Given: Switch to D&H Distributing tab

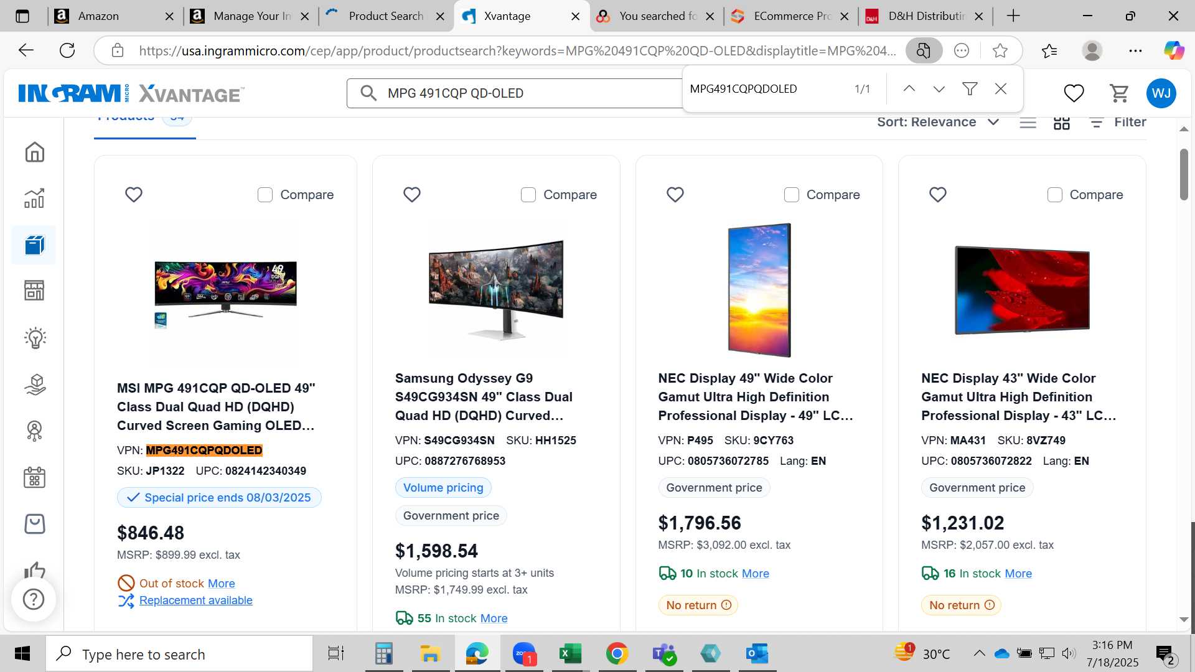Looking at the screenshot, I should coord(926,16).
